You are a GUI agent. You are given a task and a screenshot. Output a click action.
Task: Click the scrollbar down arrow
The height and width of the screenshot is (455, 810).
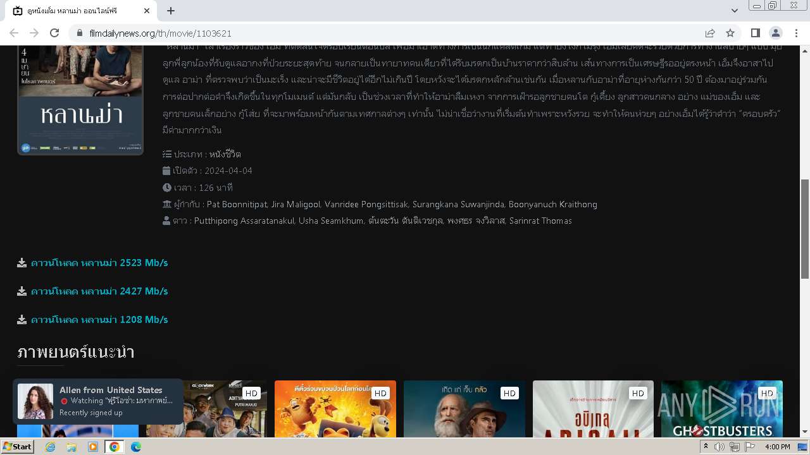(805, 432)
